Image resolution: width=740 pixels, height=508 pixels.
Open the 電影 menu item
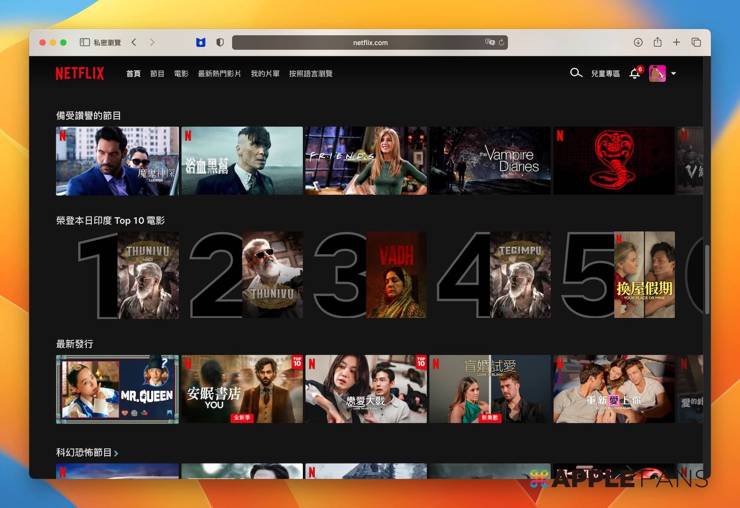point(181,73)
